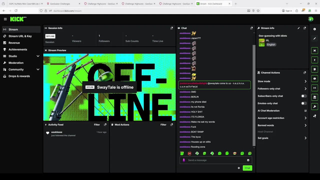This screenshot has height=180, width=320.
Task: Open Stream URL & Key page
Action: point(21,36)
